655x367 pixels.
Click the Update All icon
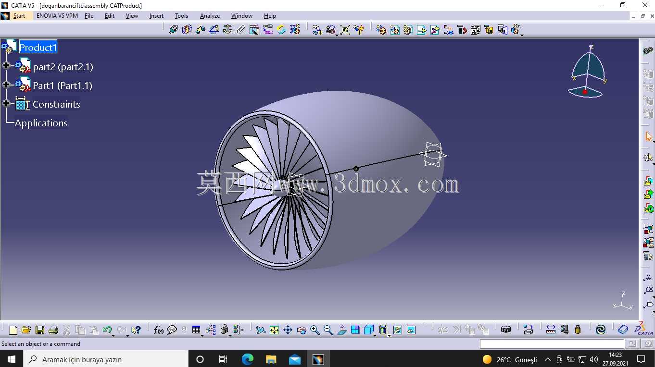click(x=600, y=330)
